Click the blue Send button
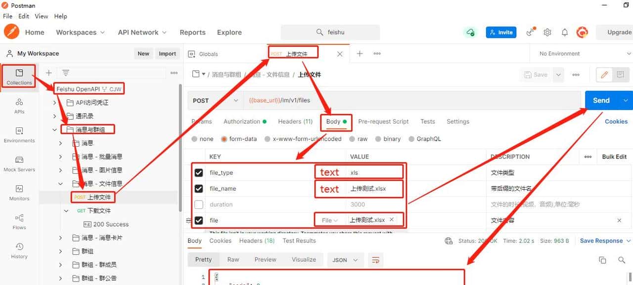This screenshot has width=633, height=285. tap(601, 100)
